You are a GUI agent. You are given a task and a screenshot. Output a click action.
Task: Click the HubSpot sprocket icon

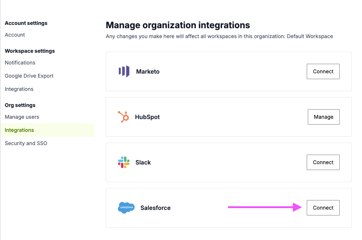click(124, 117)
